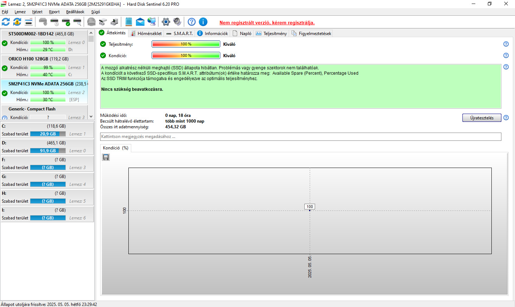Screen dimensions: 515x307
Task: Open the Fájl menu
Action: [x=5, y=12]
